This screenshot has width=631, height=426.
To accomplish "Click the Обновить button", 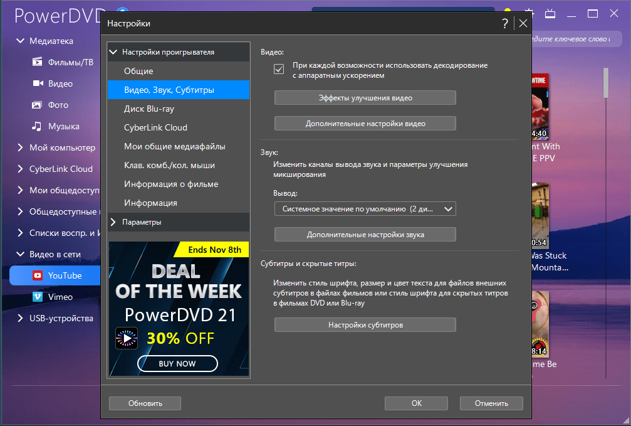I will point(145,403).
